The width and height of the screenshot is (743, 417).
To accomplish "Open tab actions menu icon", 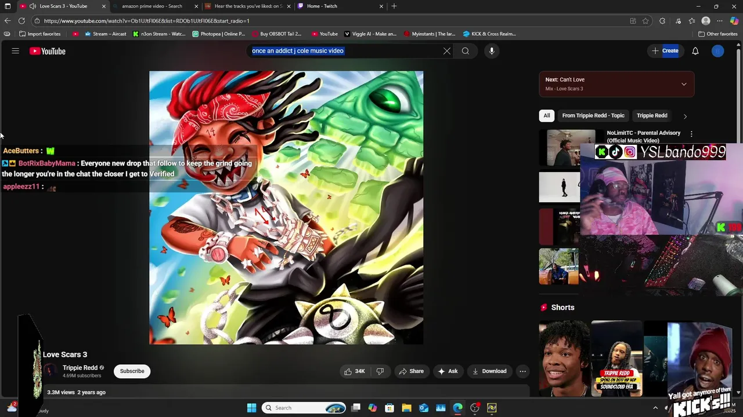I will (8, 6).
